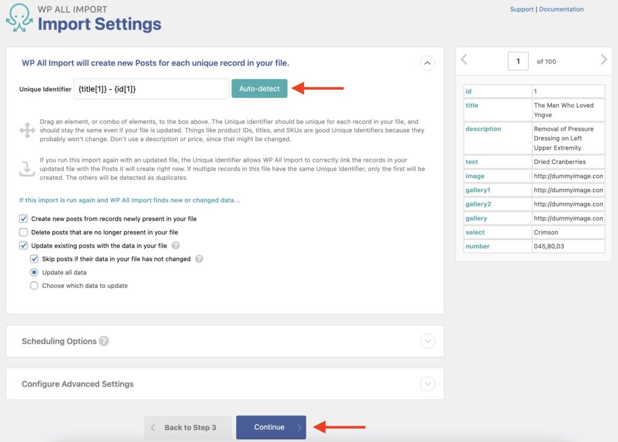
Task: Open the Support link
Action: tap(521, 9)
